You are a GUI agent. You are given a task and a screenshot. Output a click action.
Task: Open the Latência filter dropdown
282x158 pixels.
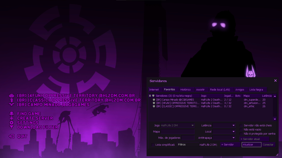click(x=224, y=125)
